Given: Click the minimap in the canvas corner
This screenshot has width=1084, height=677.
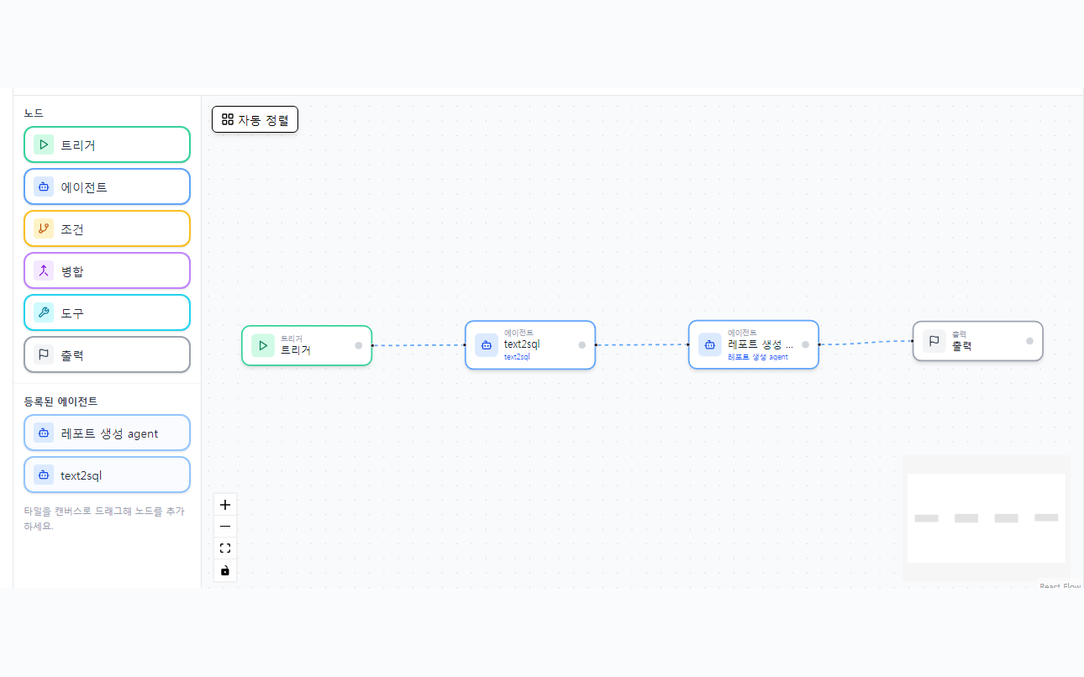Looking at the screenshot, I should [987, 518].
